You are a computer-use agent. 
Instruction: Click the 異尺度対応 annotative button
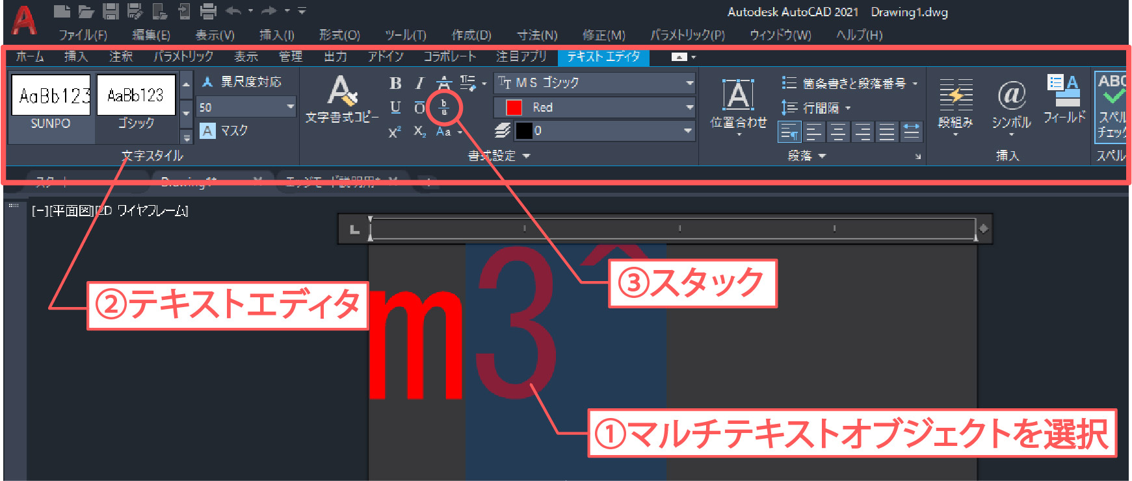click(x=242, y=82)
